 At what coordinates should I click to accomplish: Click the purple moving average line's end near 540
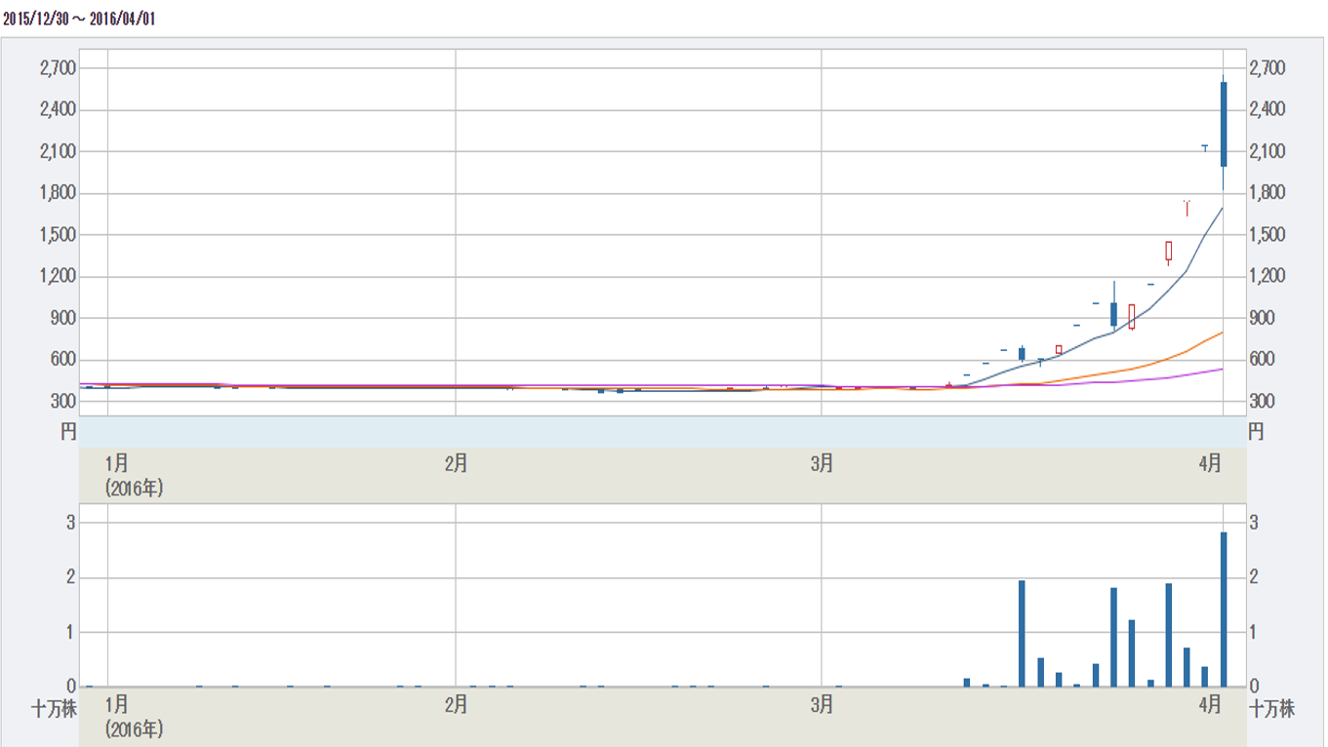coord(1222,369)
